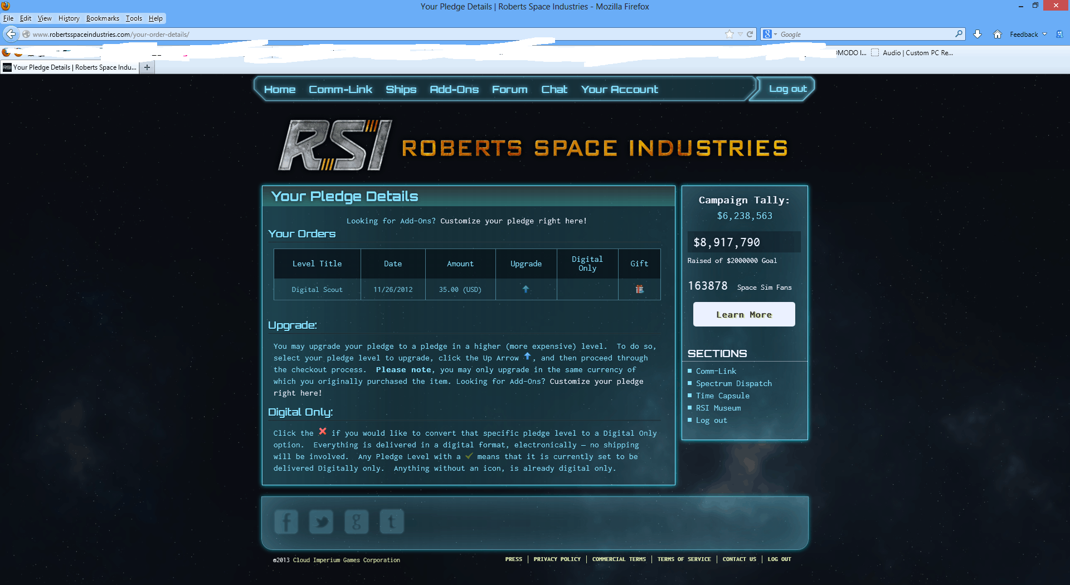Open Comm-Link in the Sections list

pyautogui.click(x=716, y=371)
